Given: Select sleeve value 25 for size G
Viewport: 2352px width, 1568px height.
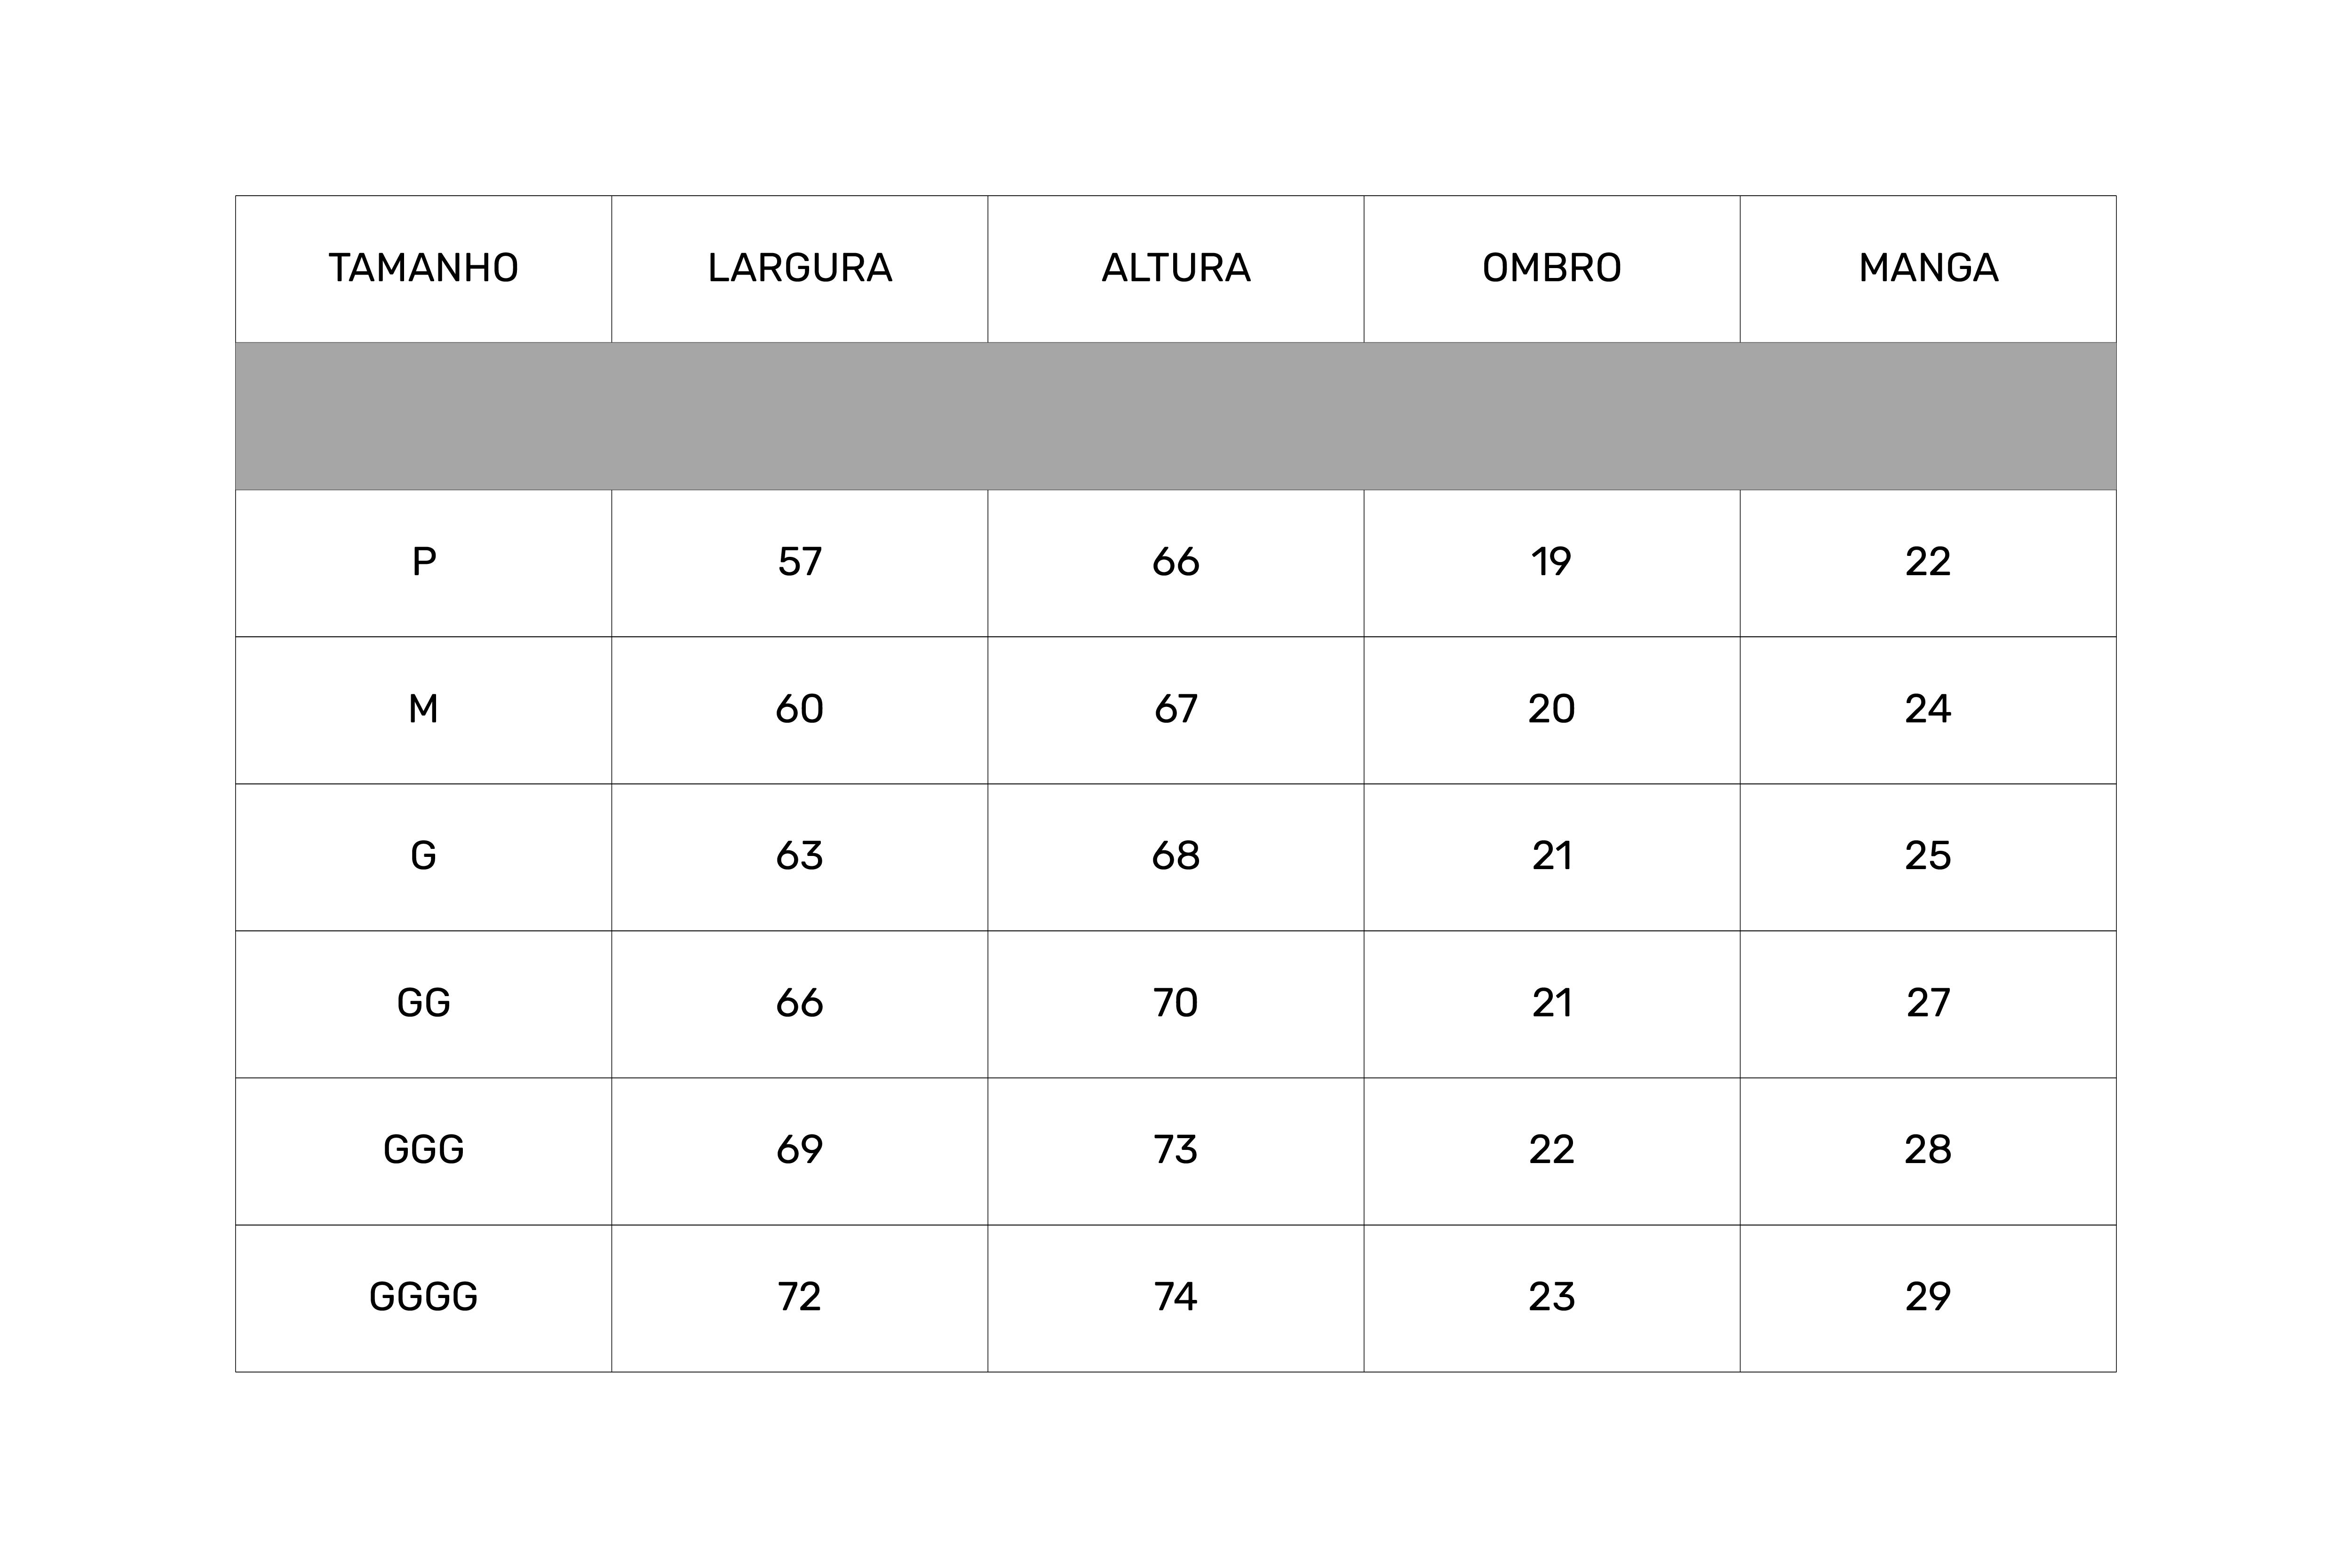Looking at the screenshot, I should pyautogui.click(x=1927, y=856).
